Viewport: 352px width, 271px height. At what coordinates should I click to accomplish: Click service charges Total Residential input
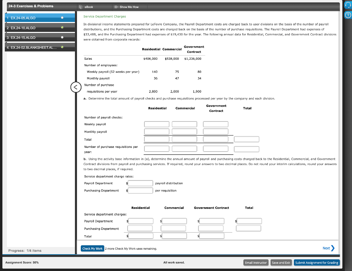point(141,236)
